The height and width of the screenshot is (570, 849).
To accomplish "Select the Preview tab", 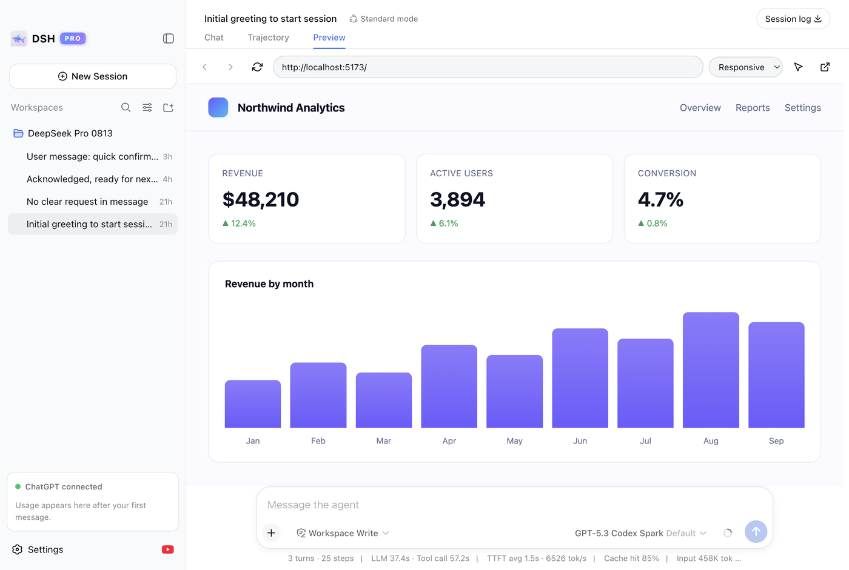I will tap(329, 38).
